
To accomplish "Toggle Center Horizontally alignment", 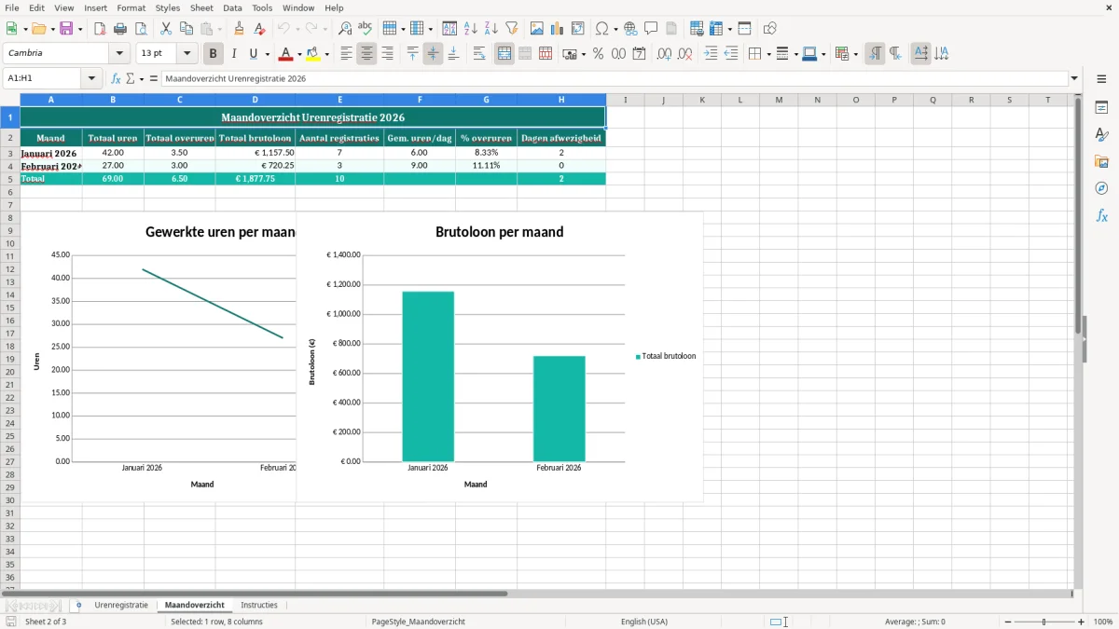I will (366, 54).
